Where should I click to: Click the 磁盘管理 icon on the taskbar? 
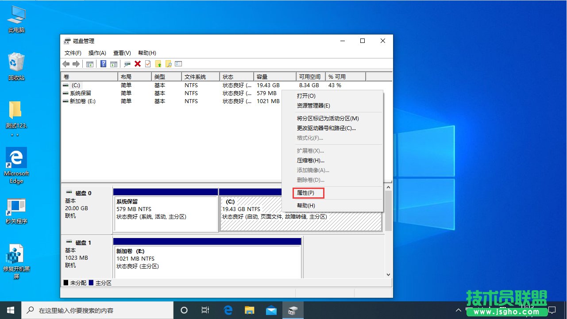click(x=293, y=311)
